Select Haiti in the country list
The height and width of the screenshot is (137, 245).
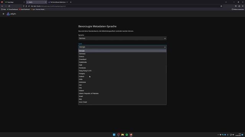[122, 65]
